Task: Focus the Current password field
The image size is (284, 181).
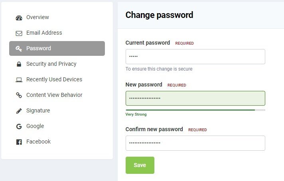Action: pos(195,57)
